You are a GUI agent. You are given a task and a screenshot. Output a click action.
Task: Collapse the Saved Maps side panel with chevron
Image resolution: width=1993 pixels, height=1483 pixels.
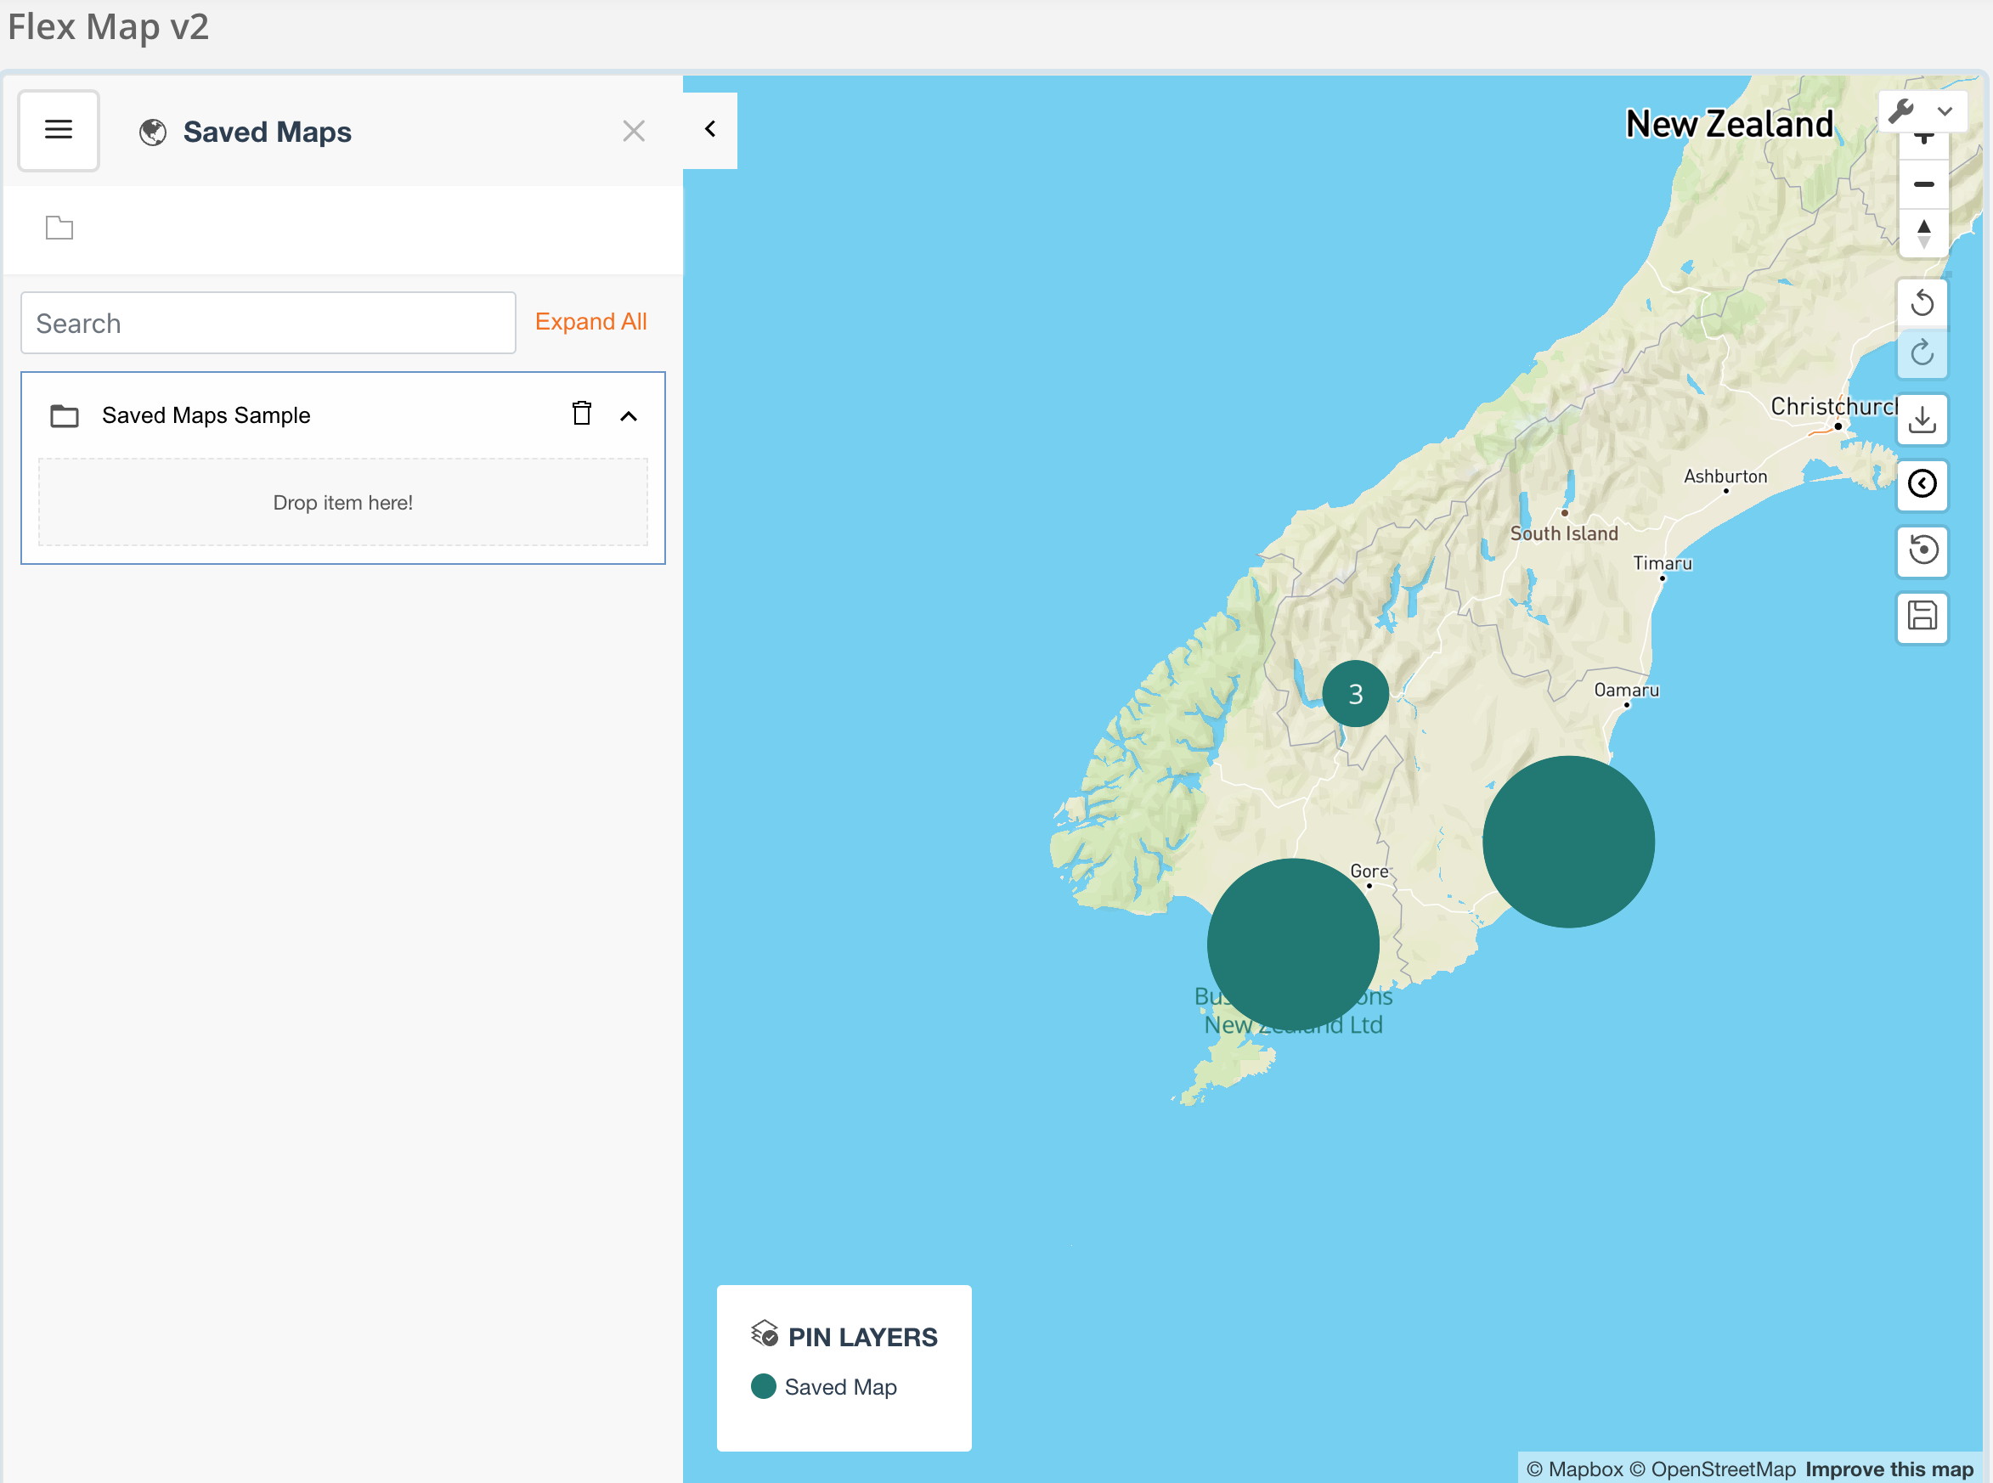tap(709, 129)
